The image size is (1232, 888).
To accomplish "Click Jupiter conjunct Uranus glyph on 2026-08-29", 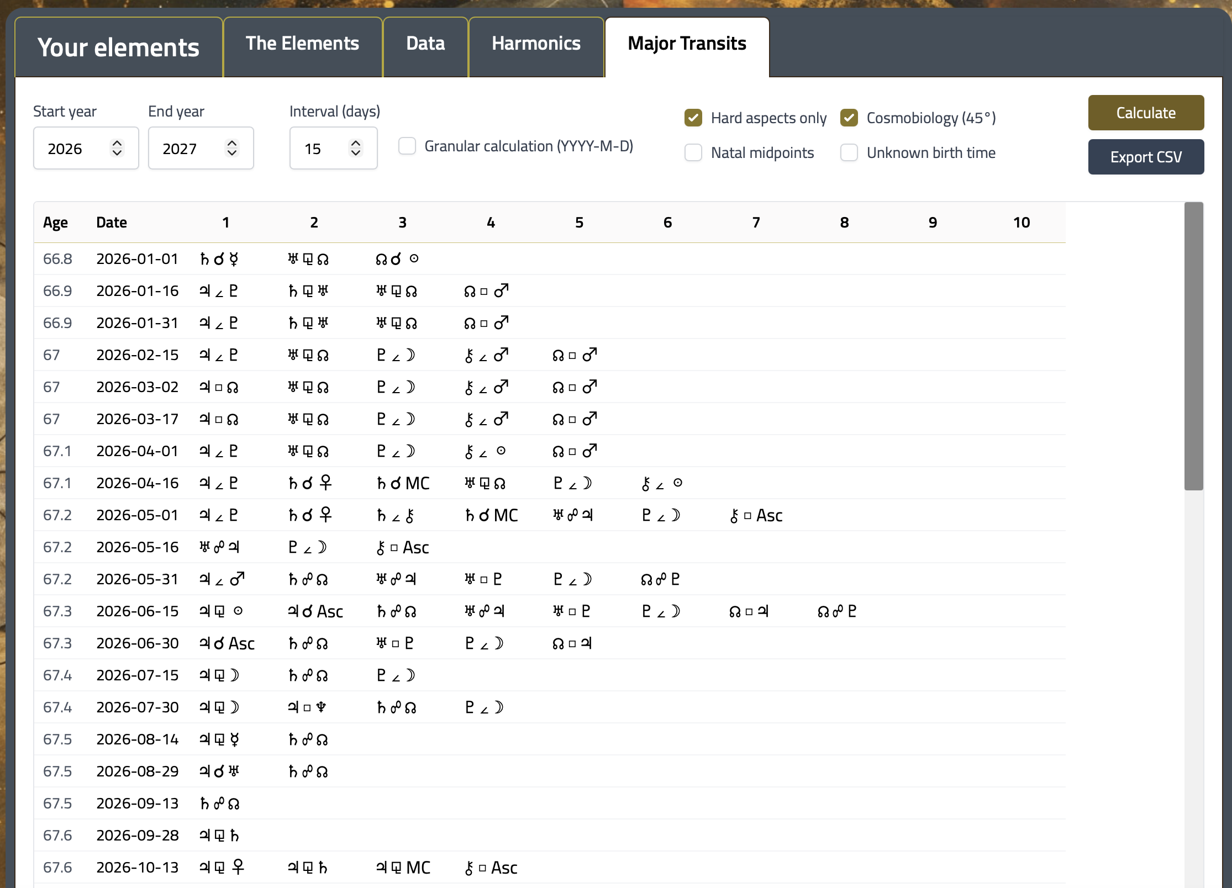I will 219,771.
